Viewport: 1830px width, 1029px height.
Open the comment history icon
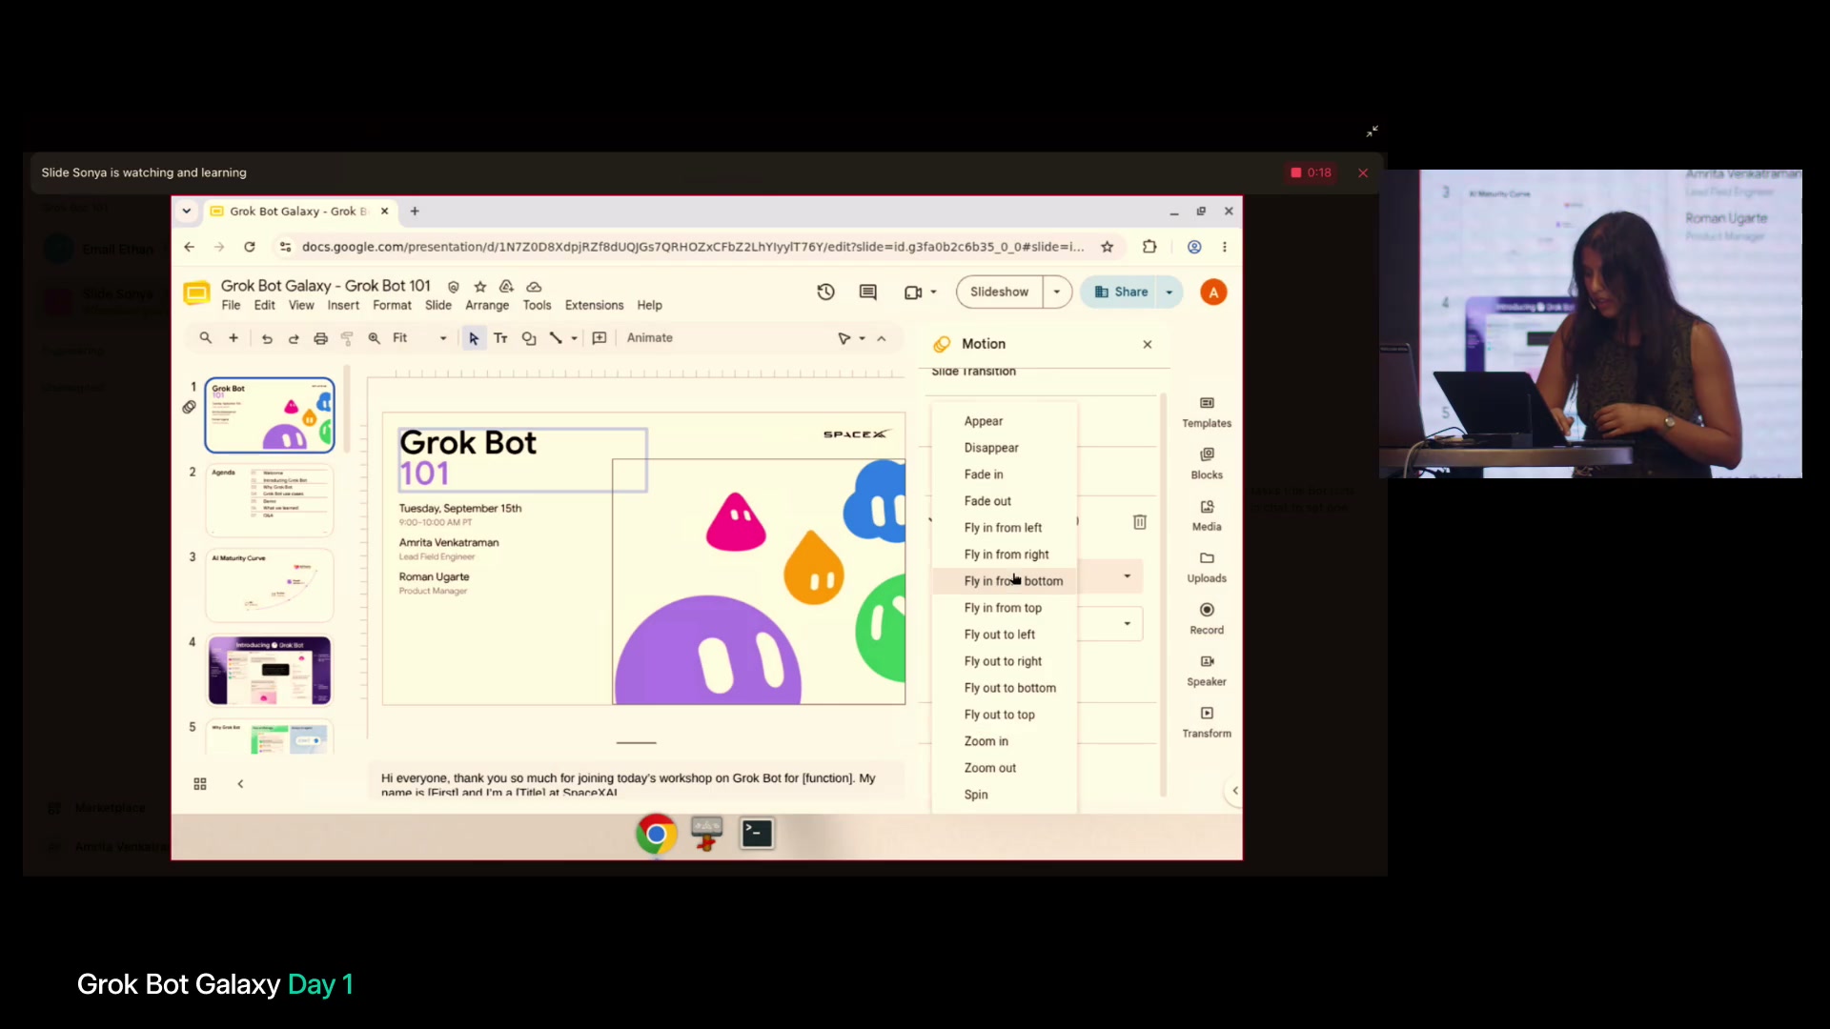coord(867,293)
